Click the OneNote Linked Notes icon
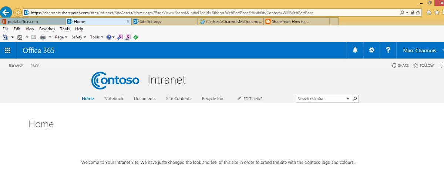Image resolution: width=444 pixels, height=177 pixels. coord(128,37)
